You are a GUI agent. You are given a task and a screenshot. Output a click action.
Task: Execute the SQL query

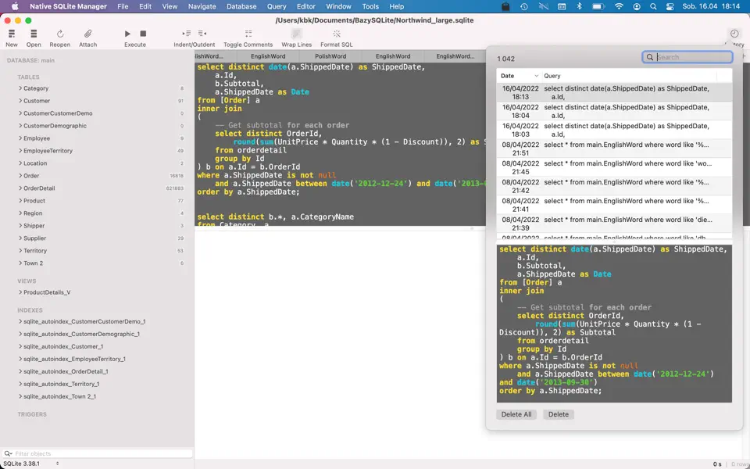point(127,35)
